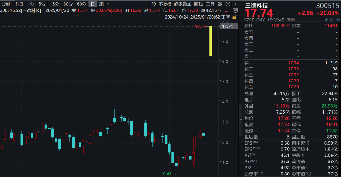This screenshot has height=177, width=341.
Task: Toggle the orange lock icon
Action: click(x=234, y=17)
